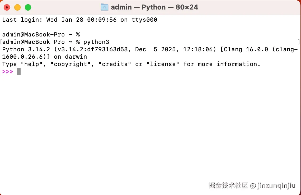Click the word 'darwin' in platform line

click(x=76, y=57)
